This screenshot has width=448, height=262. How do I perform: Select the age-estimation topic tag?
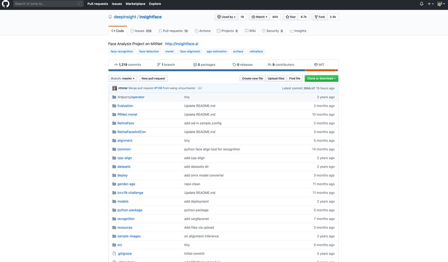[x=217, y=52]
